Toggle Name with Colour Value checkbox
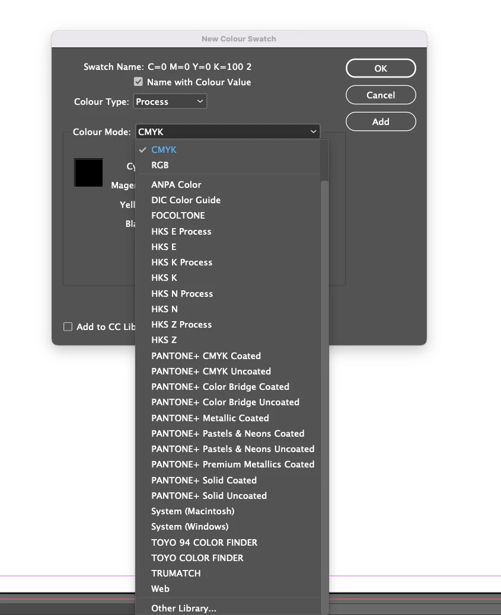Image resolution: width=501 pixels, height=615 pixels. 138,82
